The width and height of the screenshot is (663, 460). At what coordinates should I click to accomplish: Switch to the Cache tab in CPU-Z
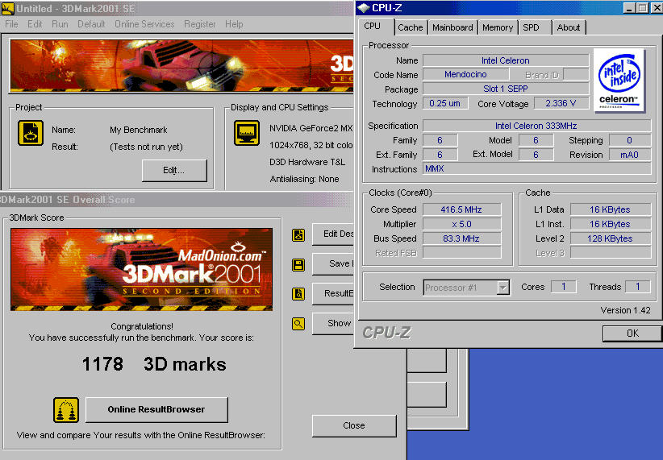point(411,27)
